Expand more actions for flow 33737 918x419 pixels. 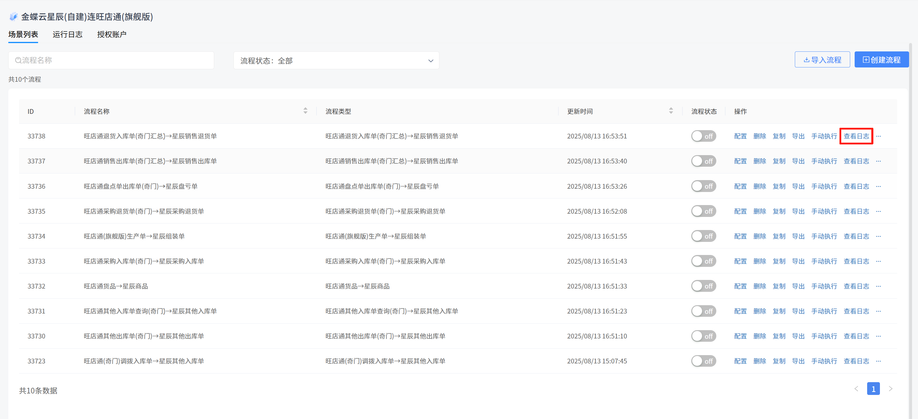point(878,161)
